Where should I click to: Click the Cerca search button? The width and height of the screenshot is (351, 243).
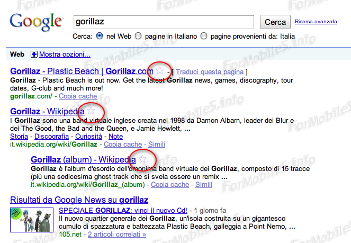click(x=275, y=22)
